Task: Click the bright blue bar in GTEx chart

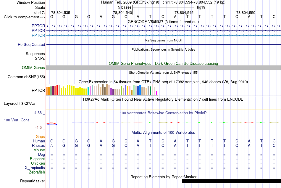Action: point(140,90)
